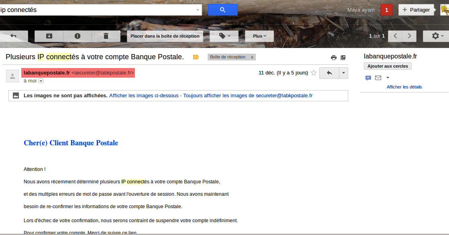Click the sender's avatar placeholder

pyautogui.click(x=12, y=76)
